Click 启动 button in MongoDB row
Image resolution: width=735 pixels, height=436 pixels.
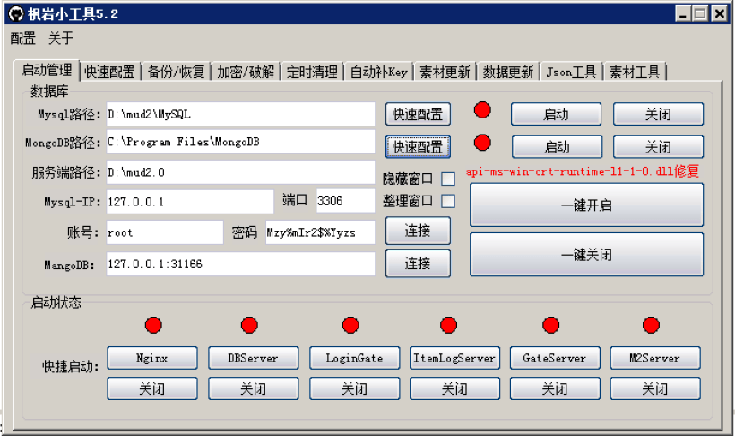click(x=557, y=147)
